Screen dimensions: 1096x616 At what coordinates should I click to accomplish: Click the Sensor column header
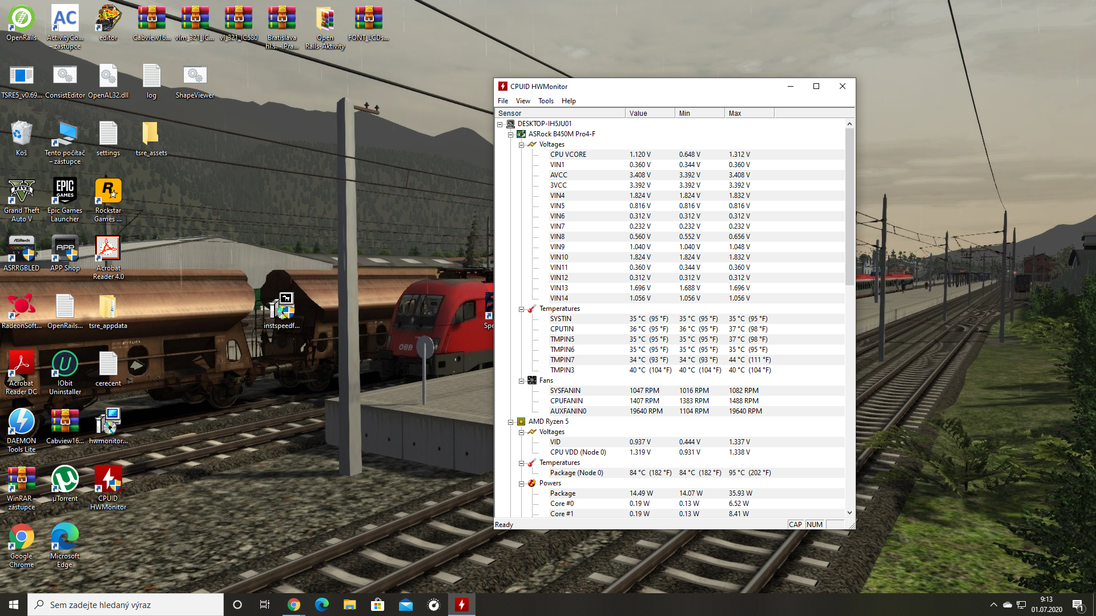[x=559, y=113]
